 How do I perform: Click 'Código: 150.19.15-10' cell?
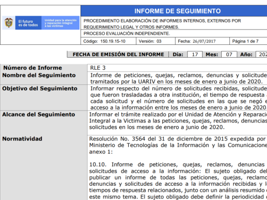pos(109,41)
